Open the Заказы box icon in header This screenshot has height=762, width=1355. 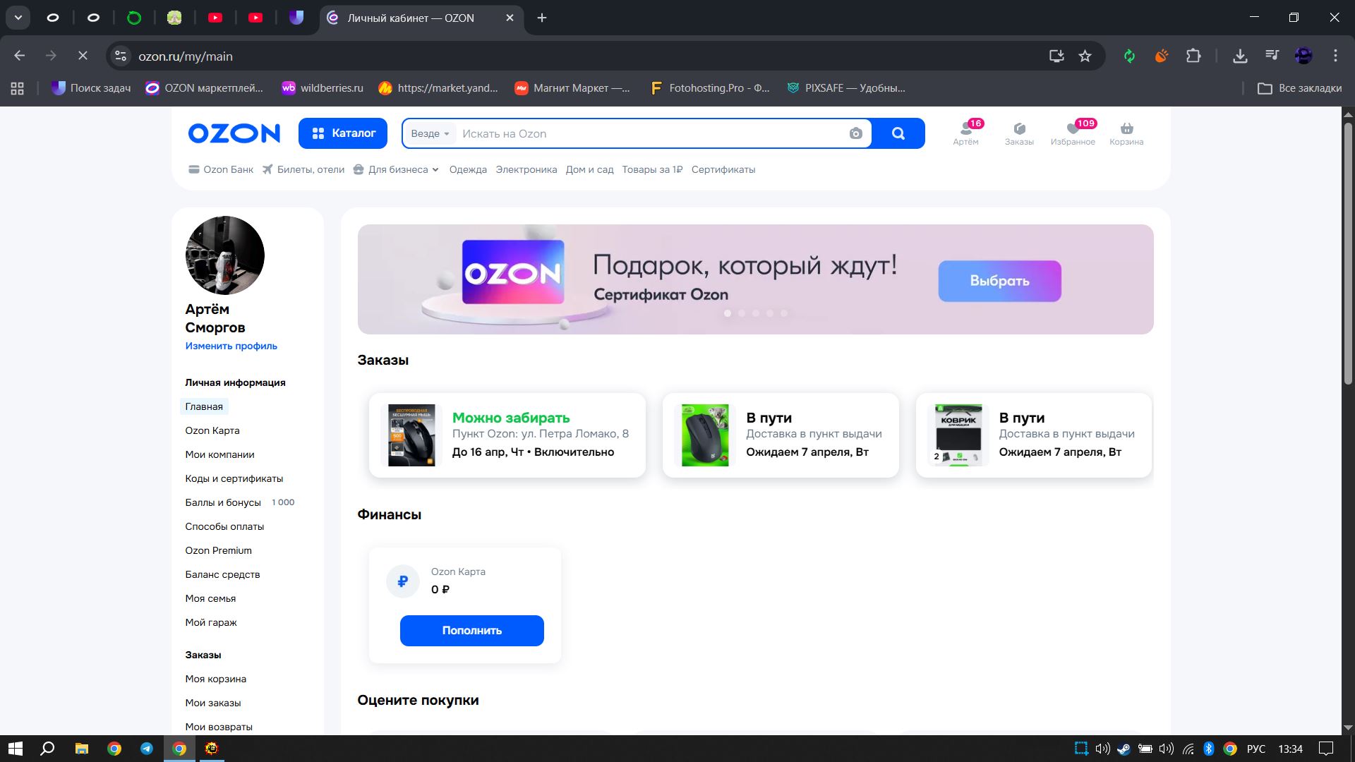click(x=1019, y=129)
